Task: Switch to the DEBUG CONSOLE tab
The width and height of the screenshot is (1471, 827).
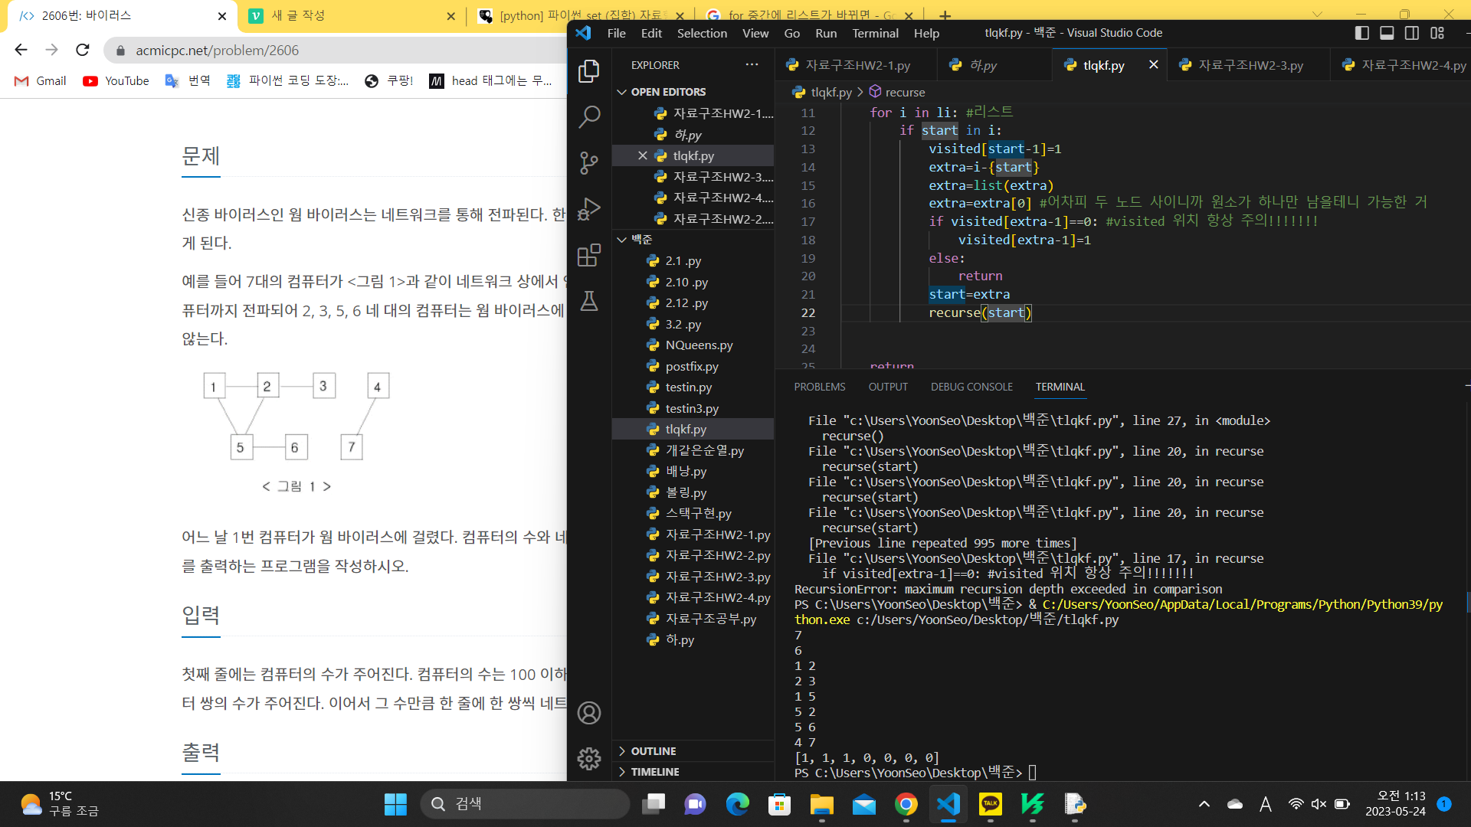Action: (971, 387)
